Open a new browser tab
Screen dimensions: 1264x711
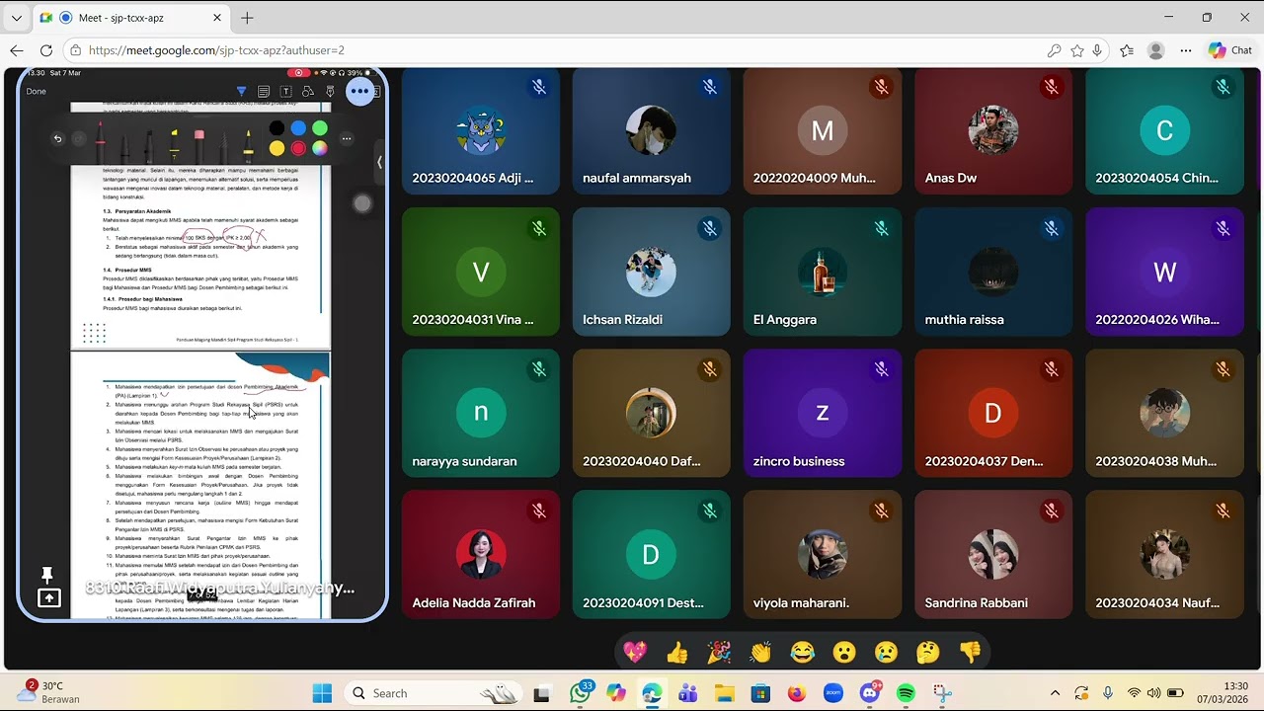tap(247, 18)
